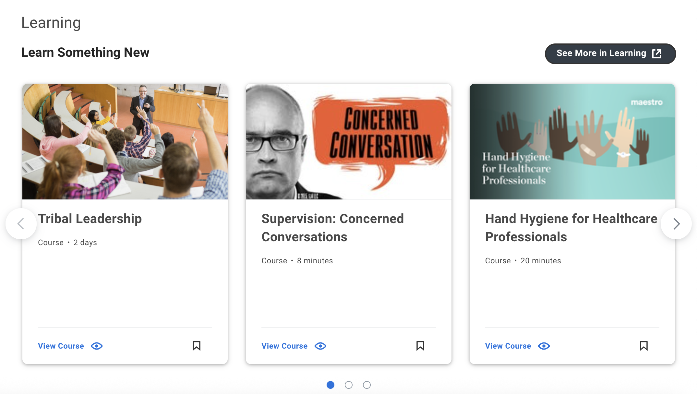Screen dimensions: 697x394
Task: Bookmark Supervision: Concerned Conversations course
Action: tap(420, 346)
